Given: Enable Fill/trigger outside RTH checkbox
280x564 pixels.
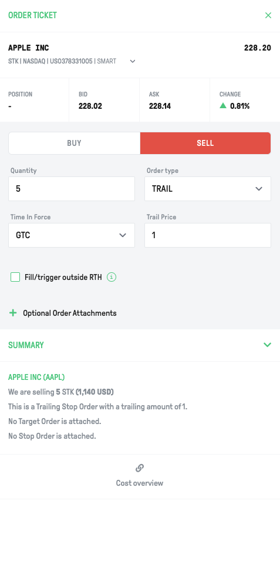Looking at the screenshot, I should point(15,278).
